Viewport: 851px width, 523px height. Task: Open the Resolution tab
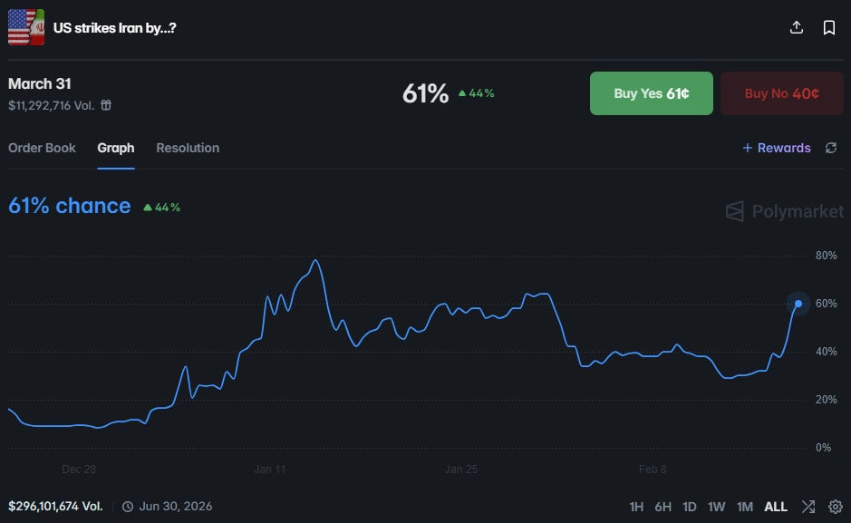tap(188, 148)
